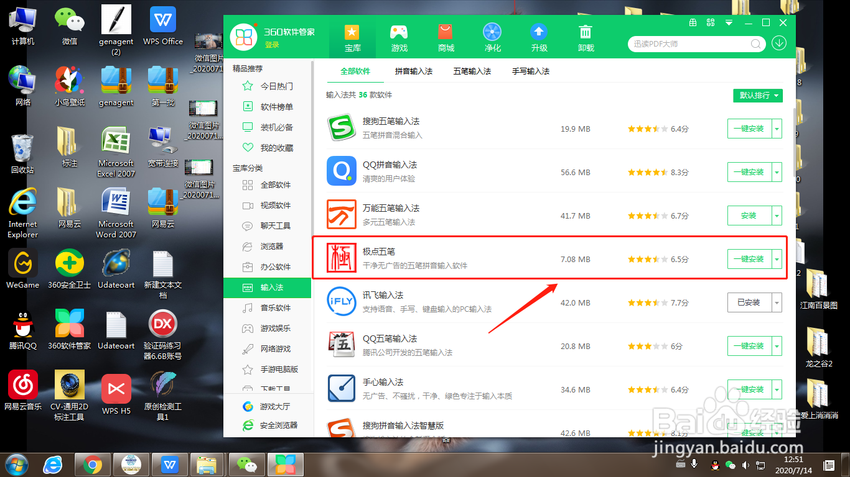Click the 迅读PDF大师 search input field
The image size is (850, 477).
(689, 44)
